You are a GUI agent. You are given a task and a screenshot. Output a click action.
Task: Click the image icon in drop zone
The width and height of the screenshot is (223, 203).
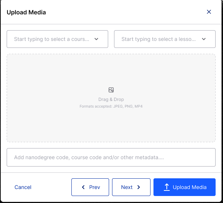(111, 90)
